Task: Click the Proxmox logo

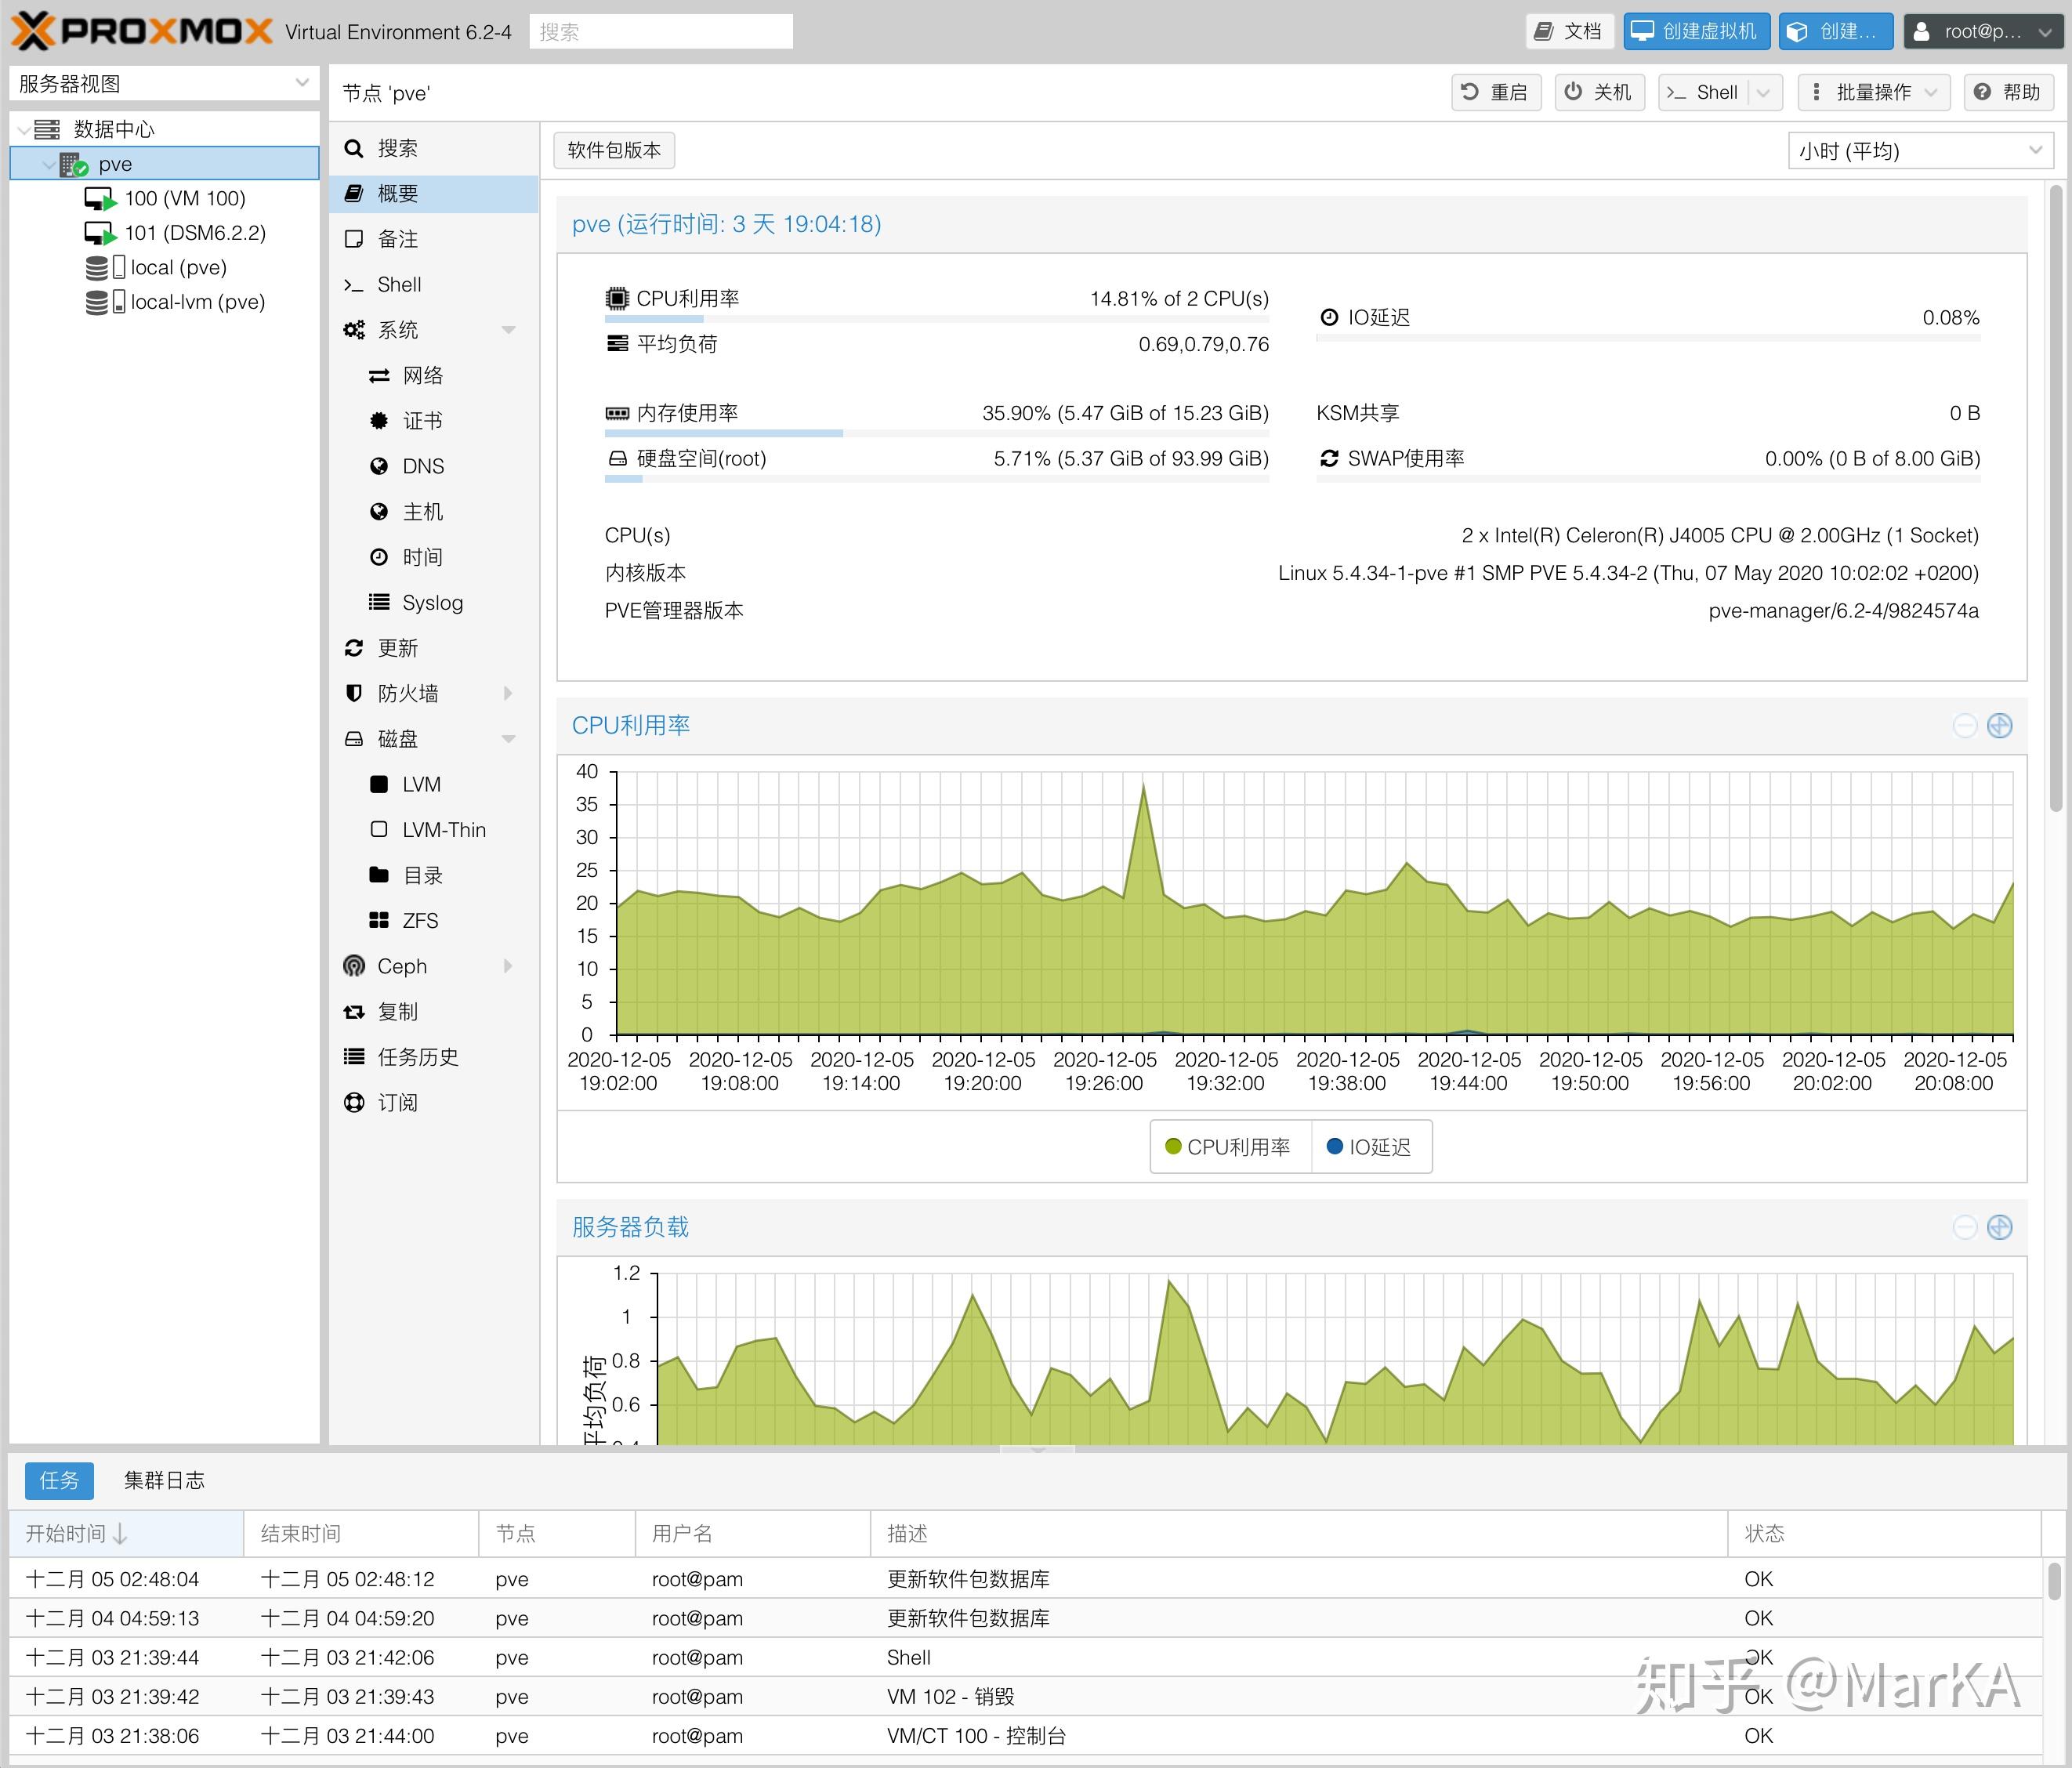Action: 142,31
